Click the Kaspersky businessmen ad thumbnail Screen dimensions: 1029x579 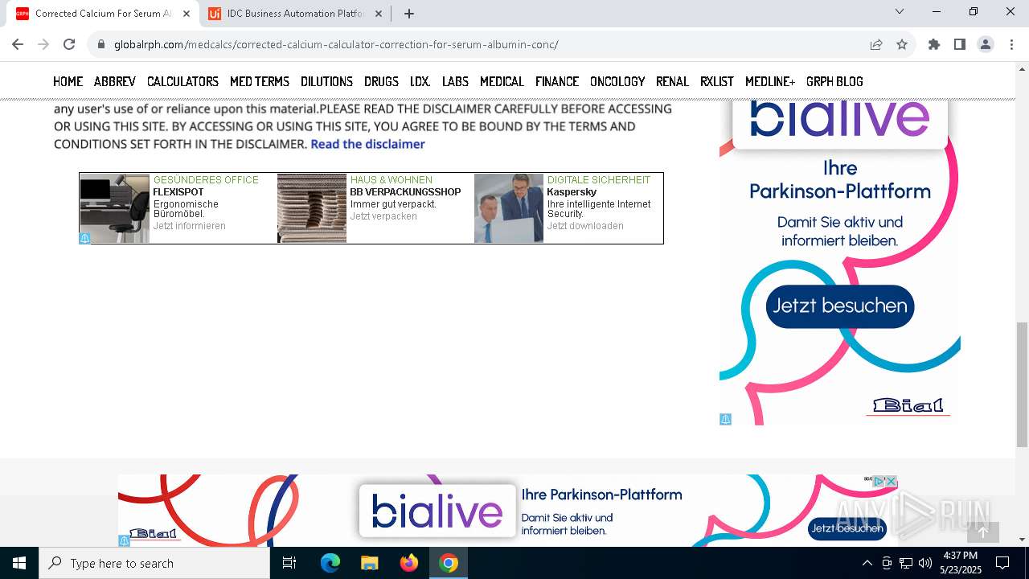click(x=509, y=208)
